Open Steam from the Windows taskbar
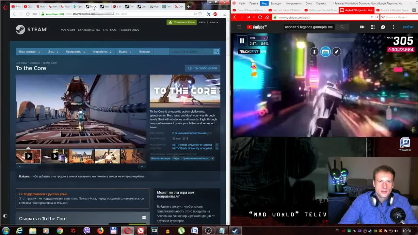Screen dimensions: 418x235 pyautogui.click(x=235, y=231)
